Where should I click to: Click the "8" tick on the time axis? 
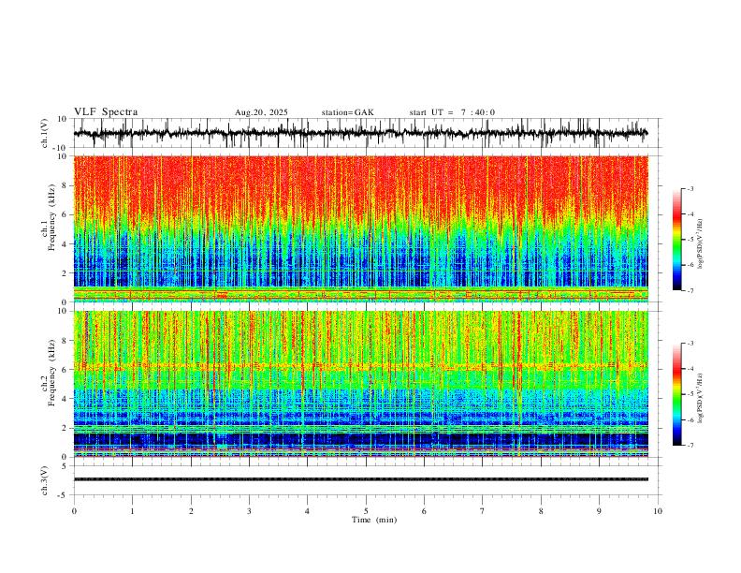point(541,511)
